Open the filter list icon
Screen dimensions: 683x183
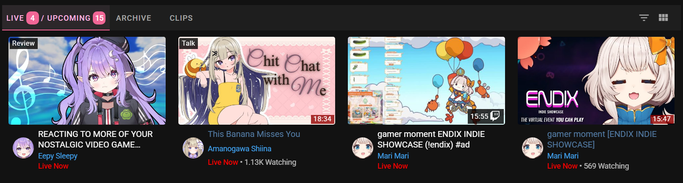644,18
